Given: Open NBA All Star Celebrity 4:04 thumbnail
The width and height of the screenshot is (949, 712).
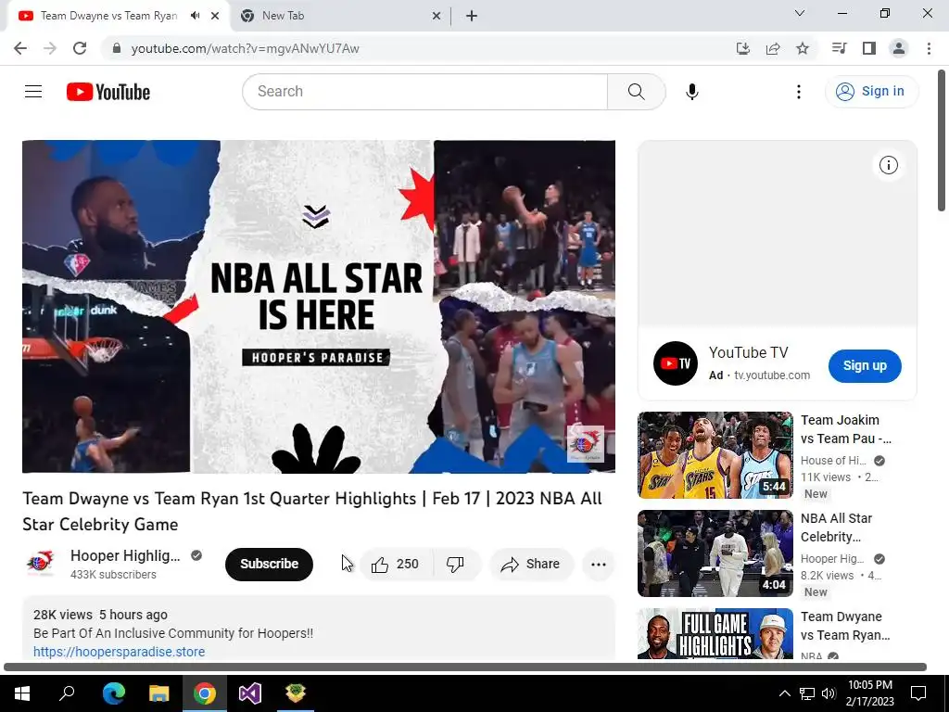Looking at the screenshot, I should point(715,553).
